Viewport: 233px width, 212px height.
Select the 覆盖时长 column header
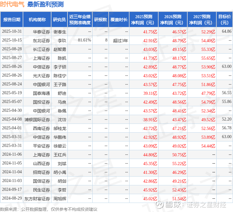[119, 19]
